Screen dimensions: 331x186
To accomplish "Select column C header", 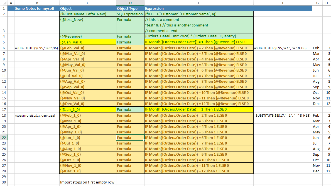I will tap(88, 3).
